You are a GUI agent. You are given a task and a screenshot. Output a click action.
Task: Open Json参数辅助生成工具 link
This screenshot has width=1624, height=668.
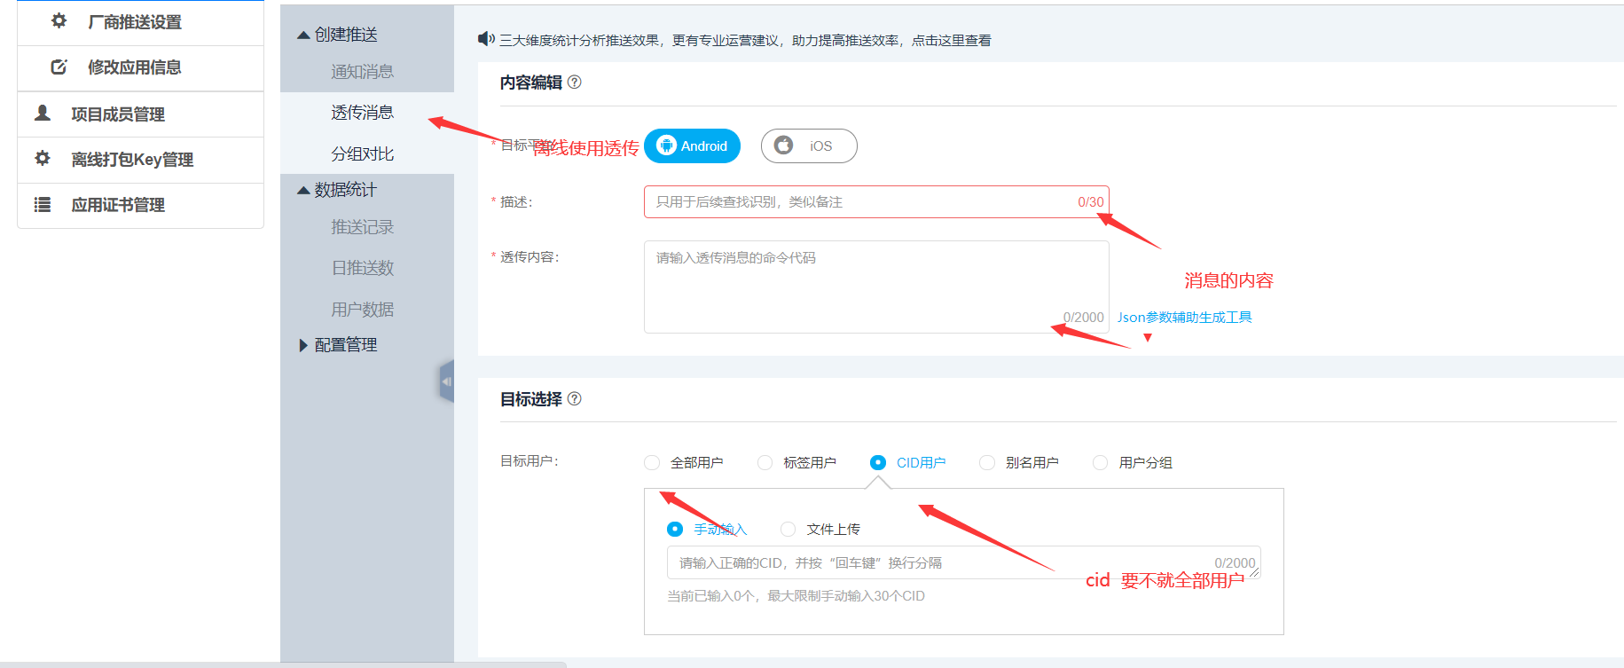point(1184,317)
